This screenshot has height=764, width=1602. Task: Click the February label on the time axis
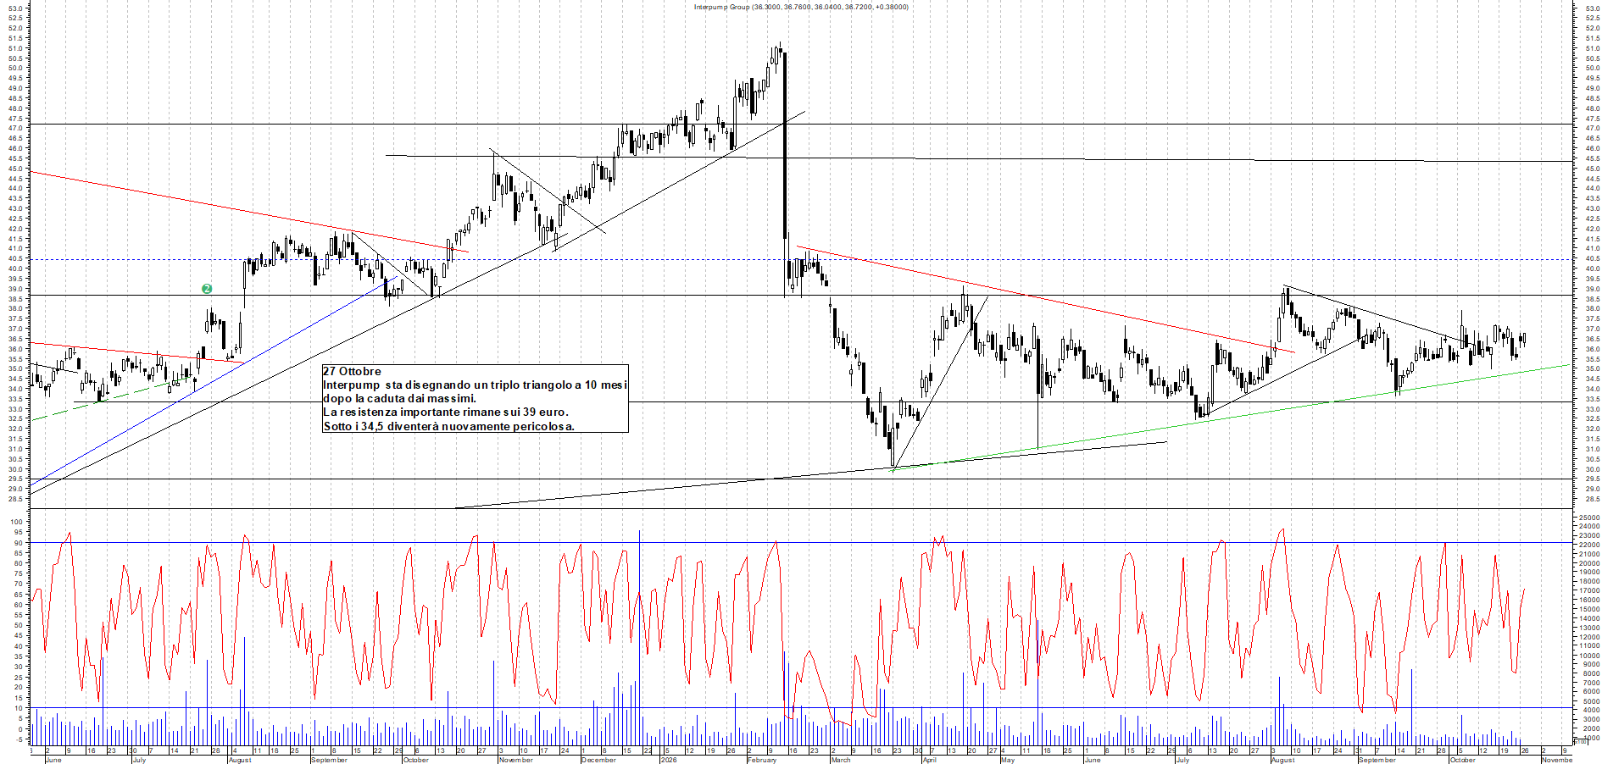[762, 760]
